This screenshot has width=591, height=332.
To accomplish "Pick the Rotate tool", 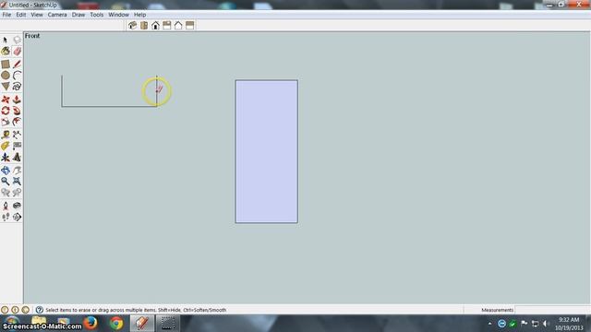I will (6, 111).
